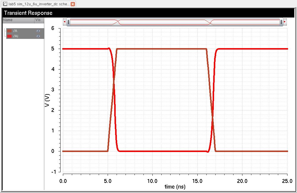Image resolution: width=297 pixels, height=193 pixels.
Task: Click the Vis column header
Action: point(39,20)
